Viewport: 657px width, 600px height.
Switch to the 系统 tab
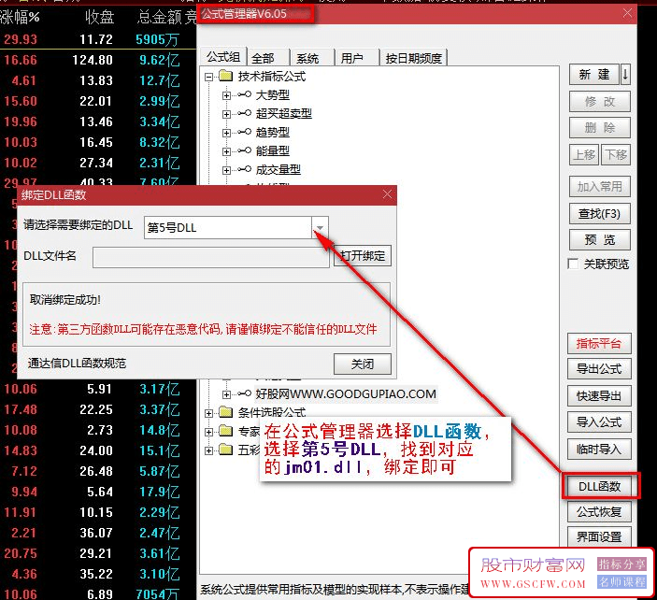(307, 58)
